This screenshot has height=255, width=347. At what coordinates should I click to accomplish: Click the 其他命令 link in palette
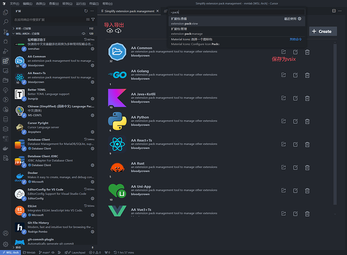[295, 39]
